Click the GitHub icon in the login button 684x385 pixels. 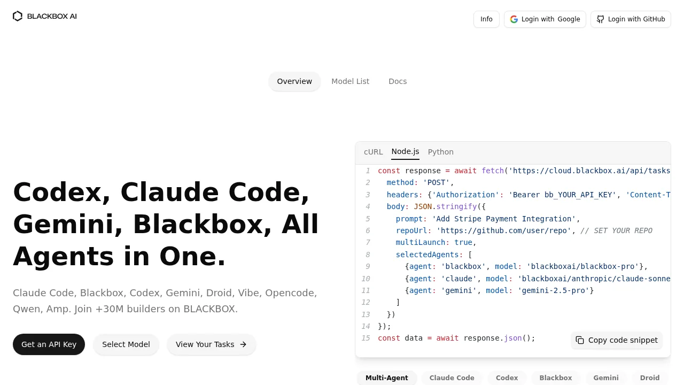click(600, 19)
